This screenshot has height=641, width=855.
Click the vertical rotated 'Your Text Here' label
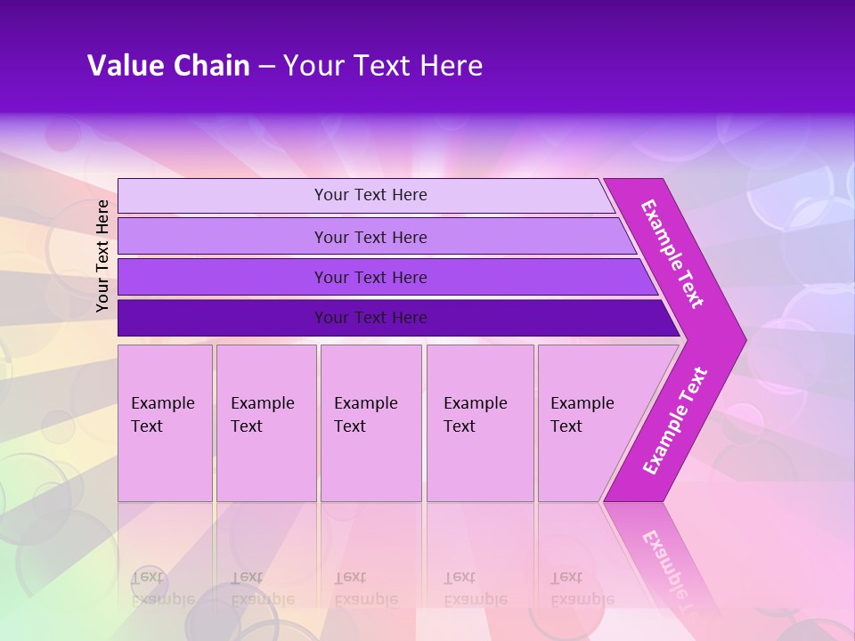[102, 256]
